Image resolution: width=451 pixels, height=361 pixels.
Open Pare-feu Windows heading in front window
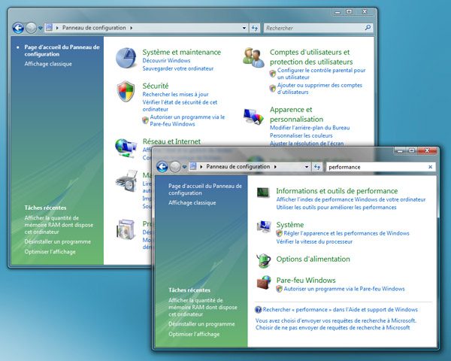(x=306, y=280)
